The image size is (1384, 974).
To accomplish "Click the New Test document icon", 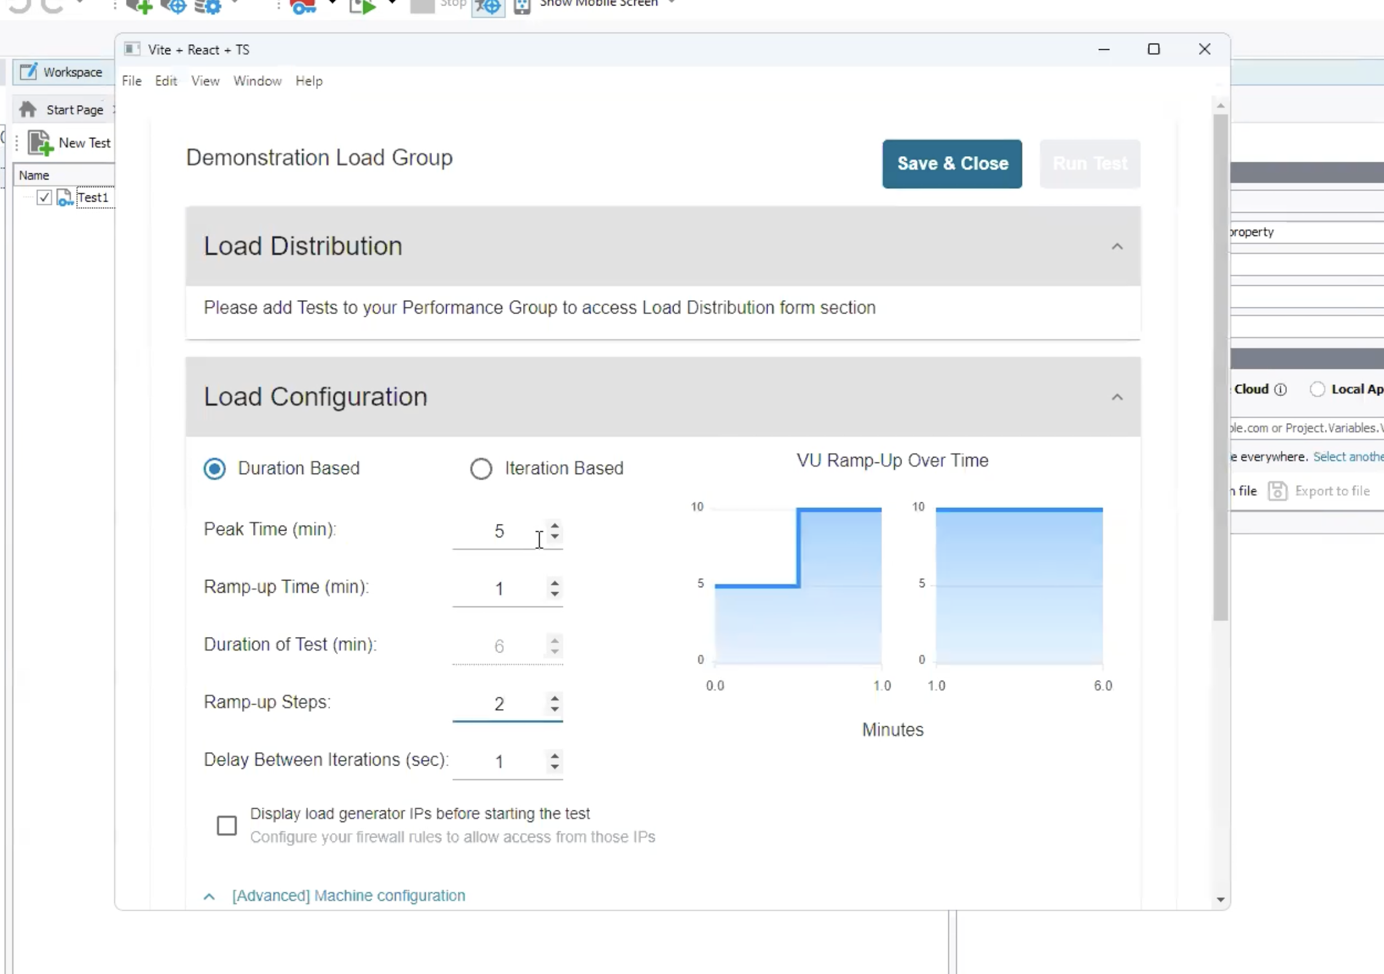I will coord(40,143).
